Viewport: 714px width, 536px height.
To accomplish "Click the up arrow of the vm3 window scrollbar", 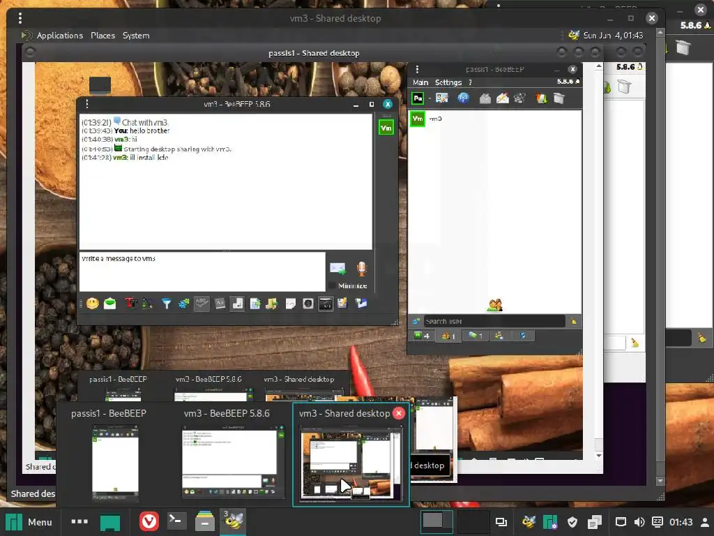I will point(660,33).
